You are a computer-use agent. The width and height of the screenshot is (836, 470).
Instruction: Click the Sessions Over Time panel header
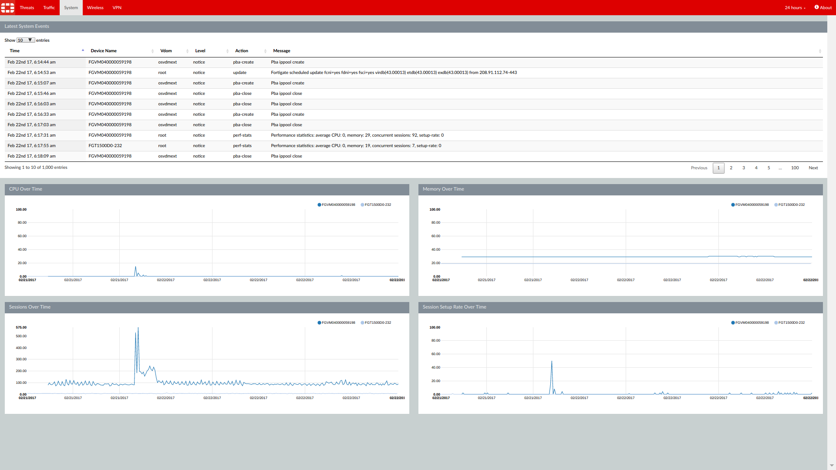coord(207,307)
